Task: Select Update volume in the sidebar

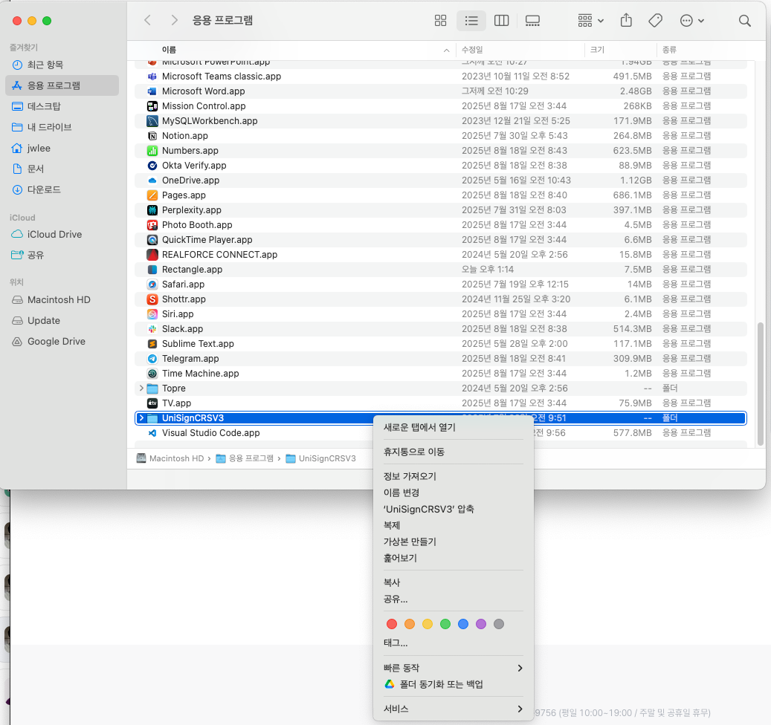Action: point(62,320)
